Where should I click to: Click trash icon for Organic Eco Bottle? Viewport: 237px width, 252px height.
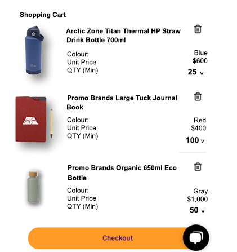[198, 167]
